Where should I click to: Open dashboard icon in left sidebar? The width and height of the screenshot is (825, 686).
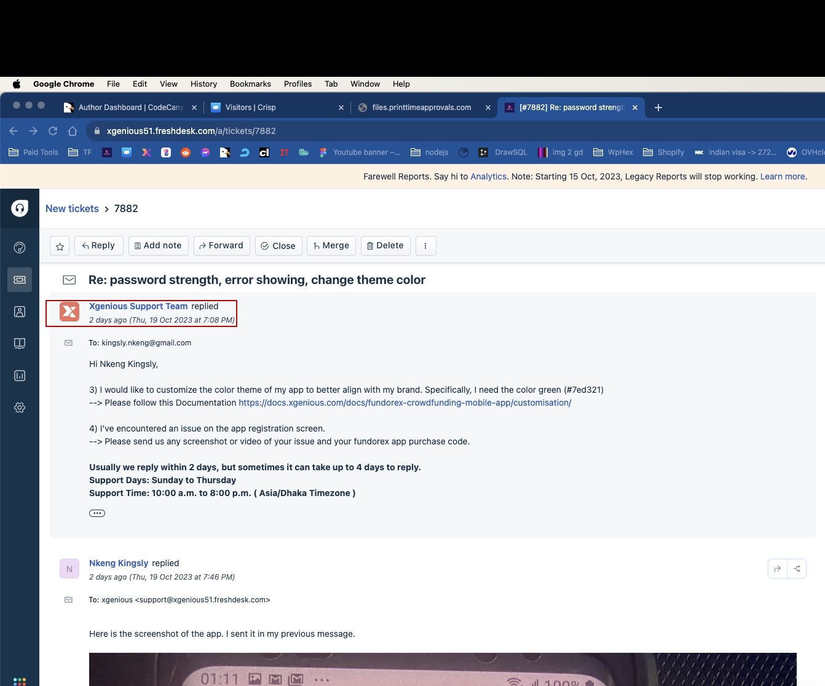click(x=20, y=248)
